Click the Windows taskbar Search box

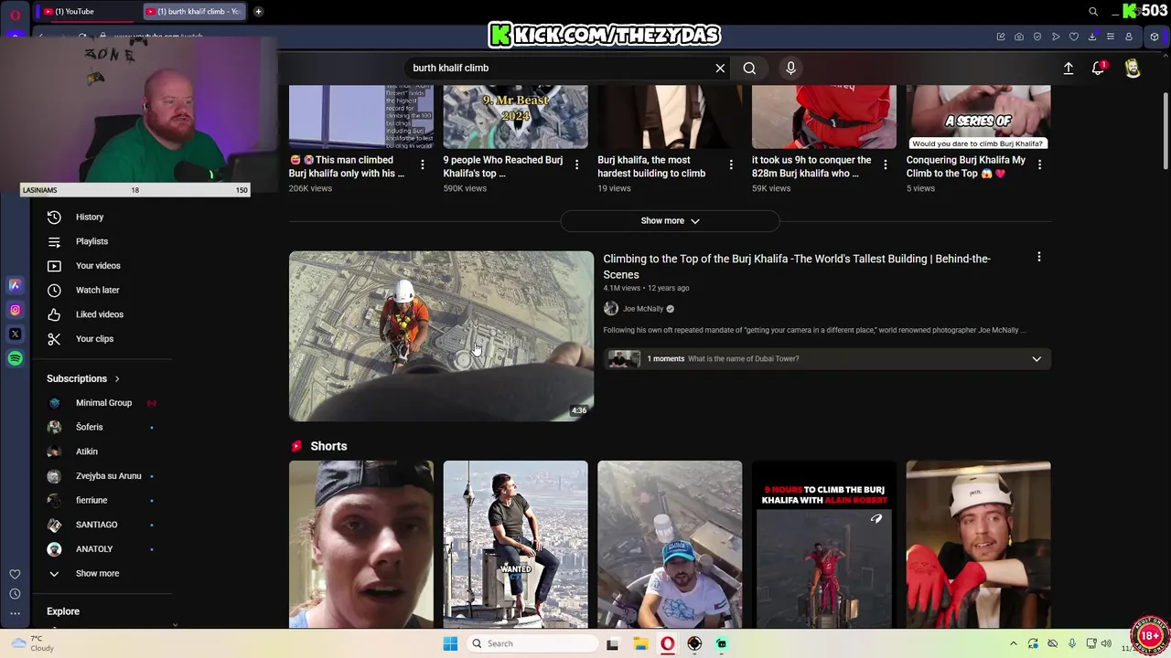[x=531, y=643]
